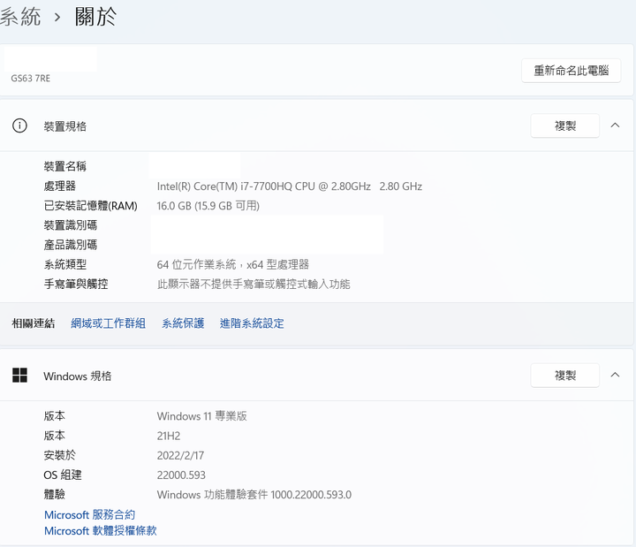The image size is (636, 547).
Task: Select the Windows 規格 section heading
Action: click(x=77, y=376)
